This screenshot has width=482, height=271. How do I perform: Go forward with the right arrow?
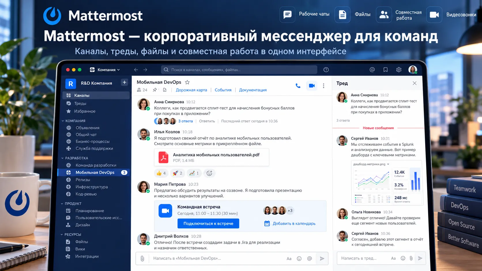point(145,70)
